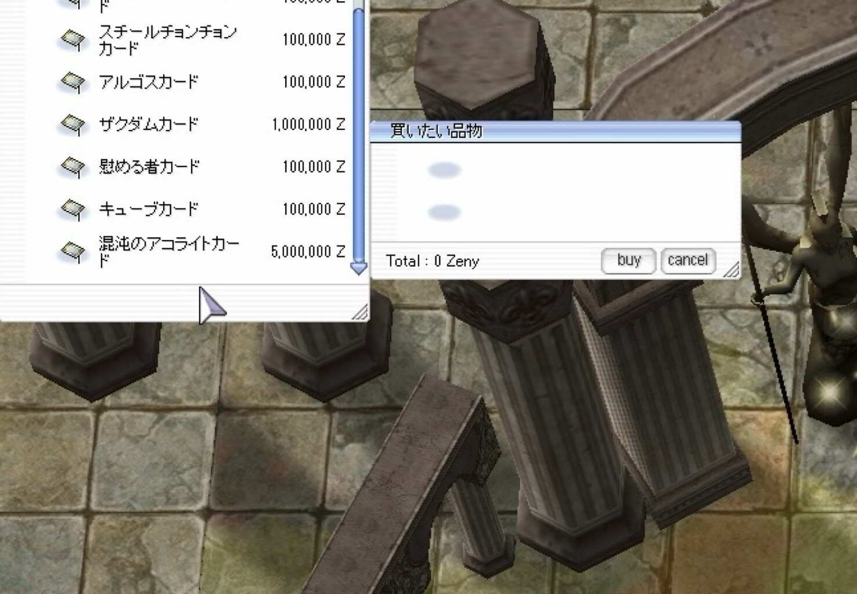The width and height of the screenshot is (857, 594).
Task: Click the 混沌のアコライトカード card icon
Action: pyautogui.click(x=73, y=251)
